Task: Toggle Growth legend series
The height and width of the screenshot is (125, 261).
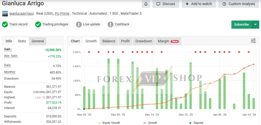Action: [x=150, y=123]
